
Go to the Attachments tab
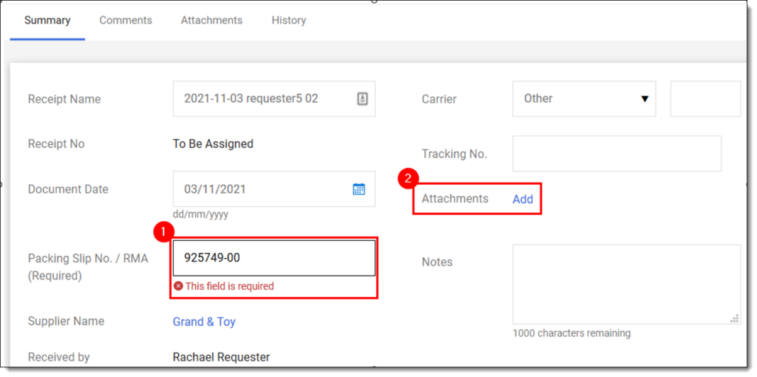click(x=211, y=20)
